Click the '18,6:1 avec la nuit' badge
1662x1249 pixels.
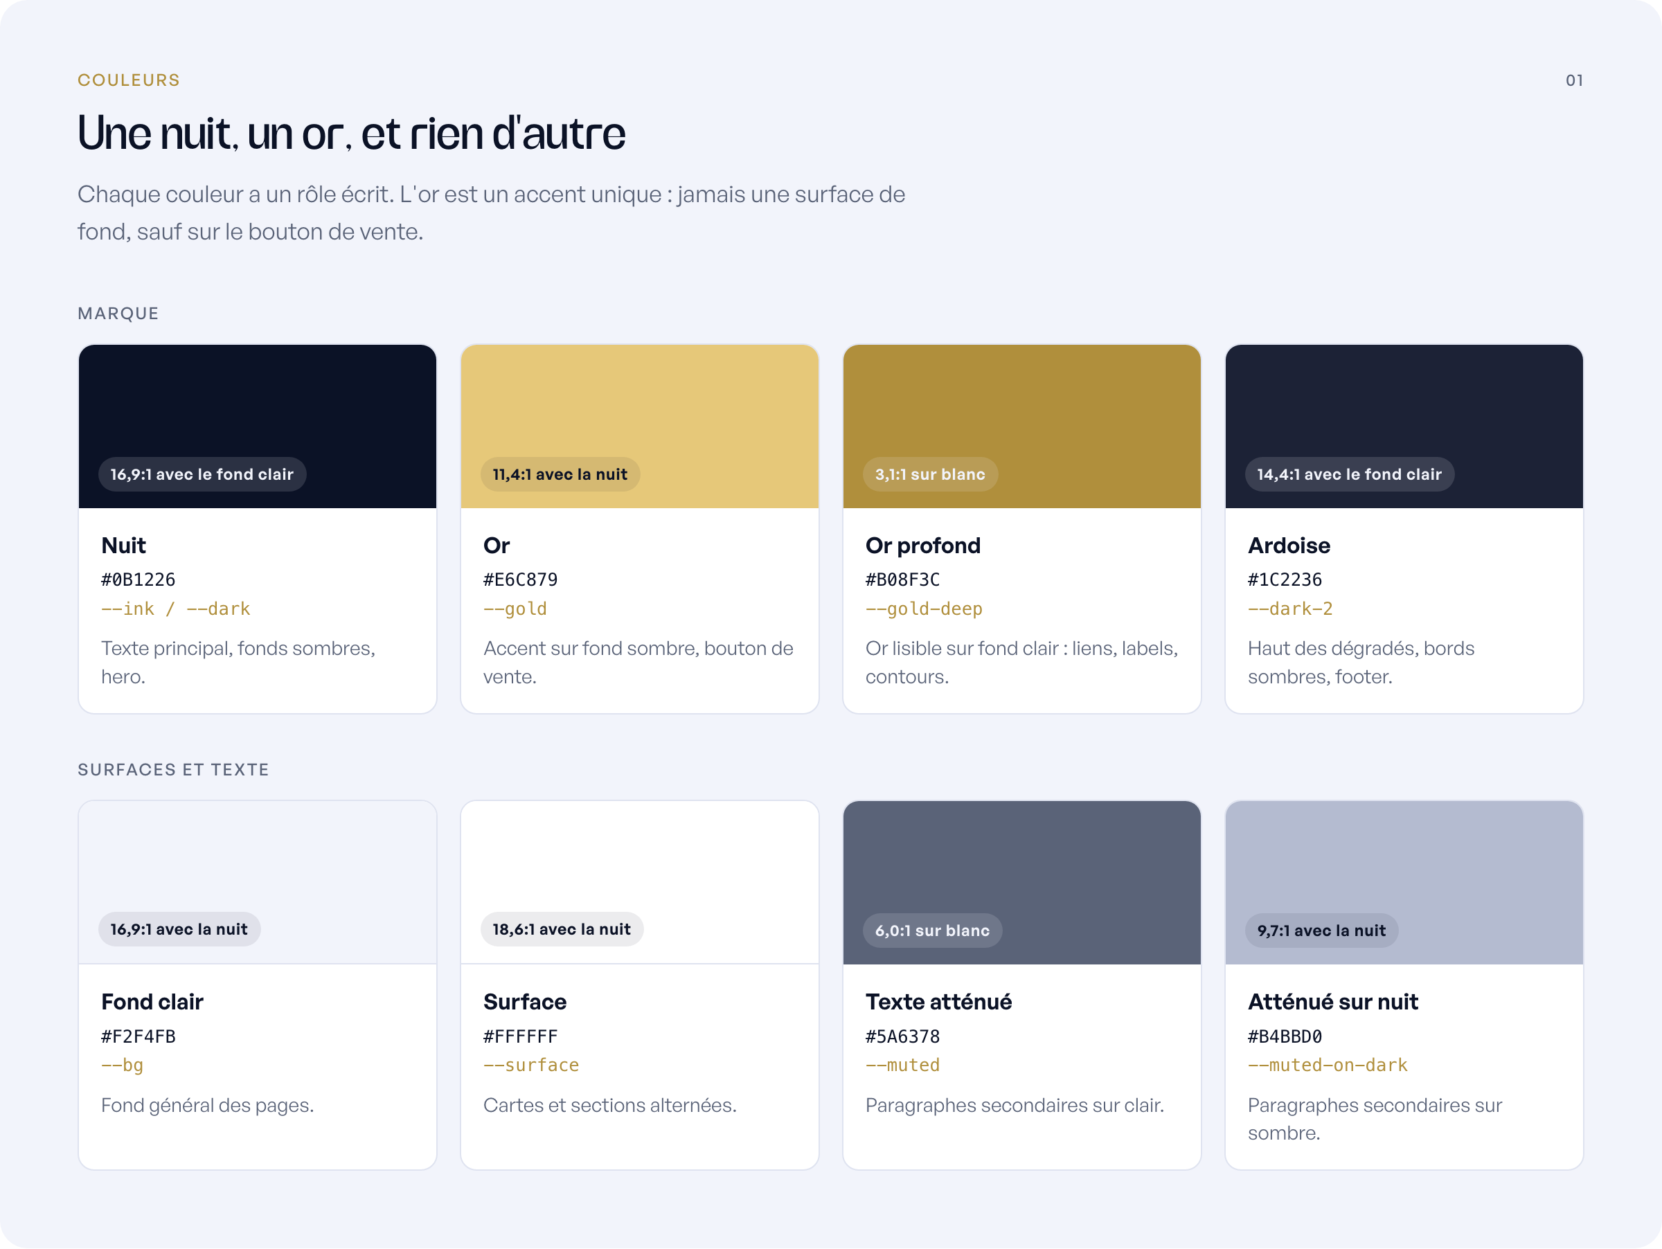tap(561, 929)
